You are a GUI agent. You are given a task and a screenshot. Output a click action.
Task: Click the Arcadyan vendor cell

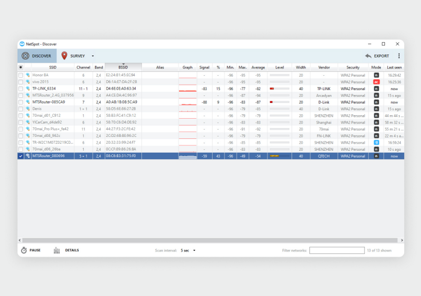click(324, 95)
